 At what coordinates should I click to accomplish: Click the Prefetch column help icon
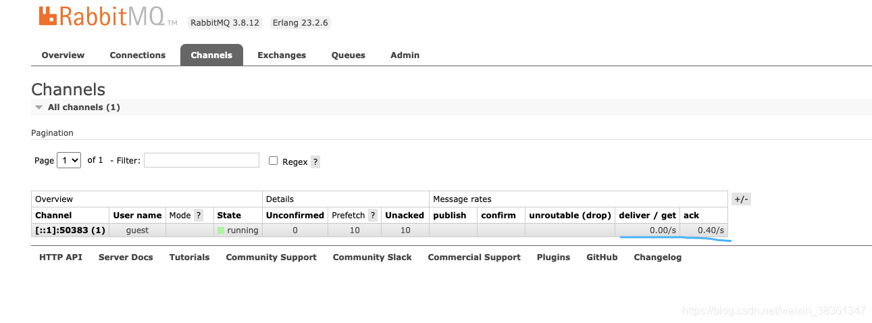(x=372, y=216)
